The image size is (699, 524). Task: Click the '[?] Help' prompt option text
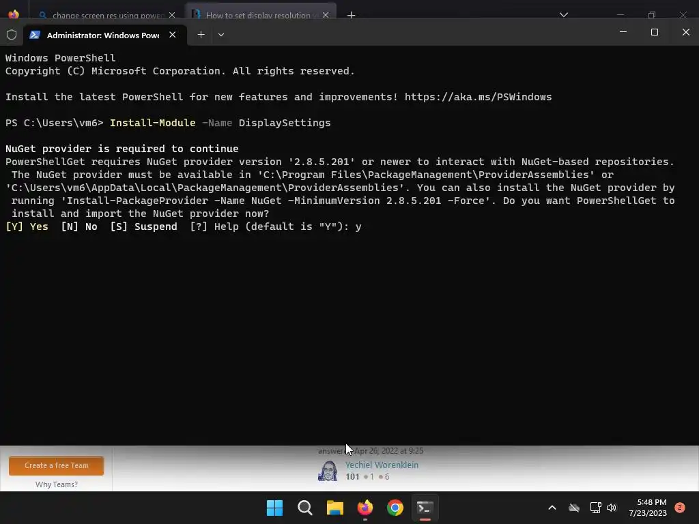click(x=214, y=227)
